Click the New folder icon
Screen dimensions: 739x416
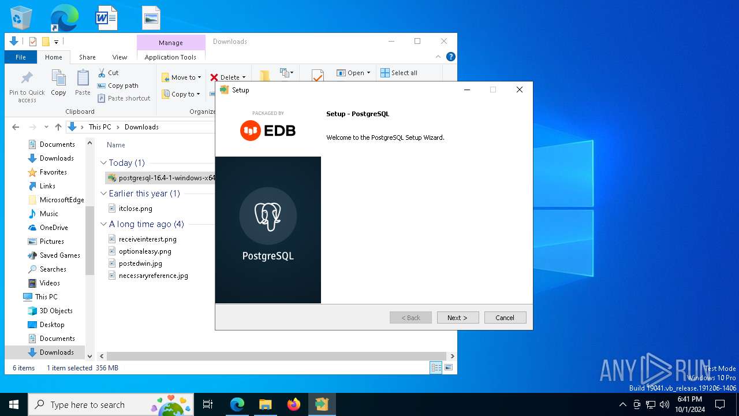click(x=264, y=76)
